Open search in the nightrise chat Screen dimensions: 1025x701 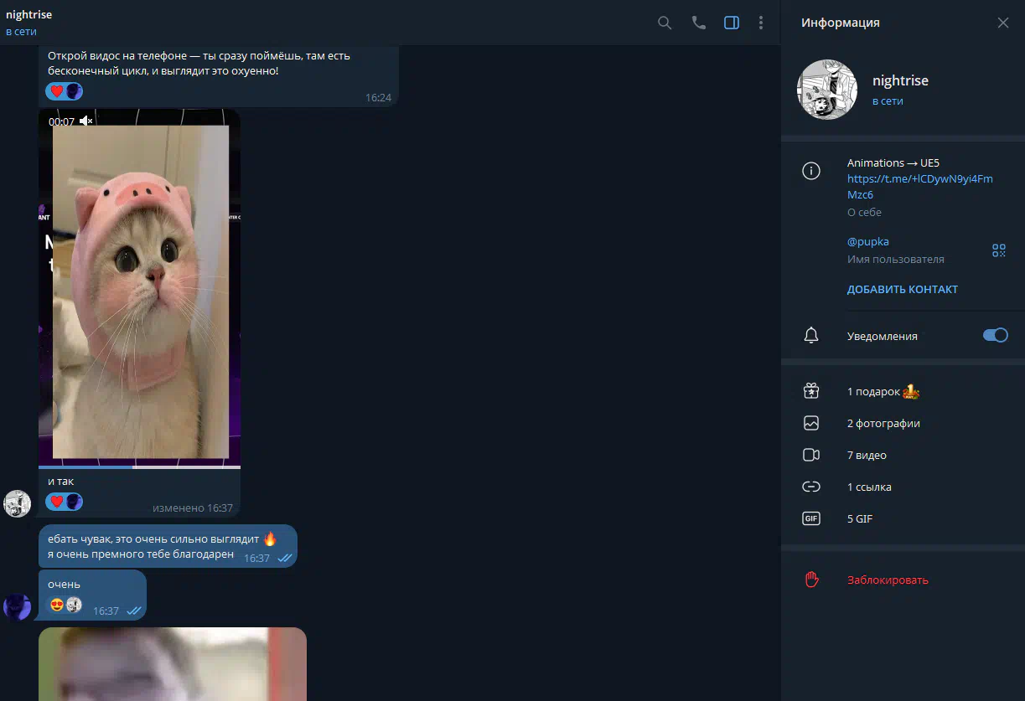[x=665, y=23]
